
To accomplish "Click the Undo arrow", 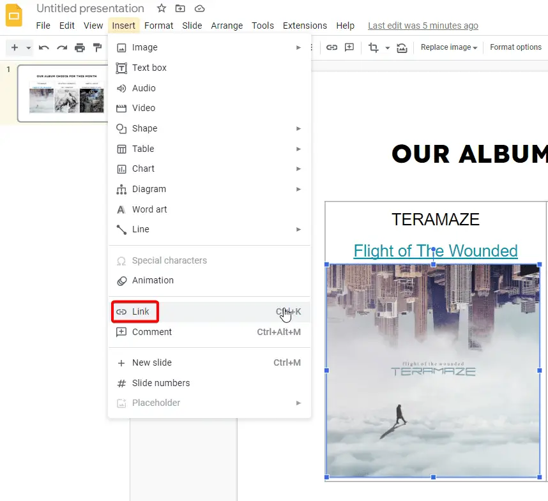I will (43, 47).
